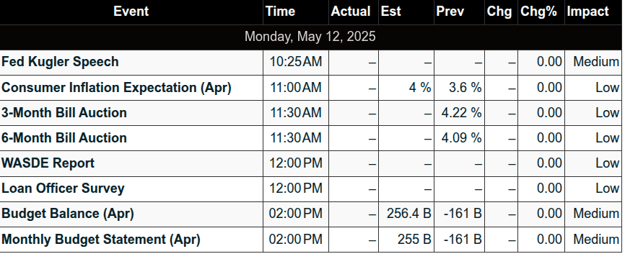Open Monthly Budget Statement (Apr) event
Image resolution: width=625 pixels, height=259 pixels.
click(101, 239)
